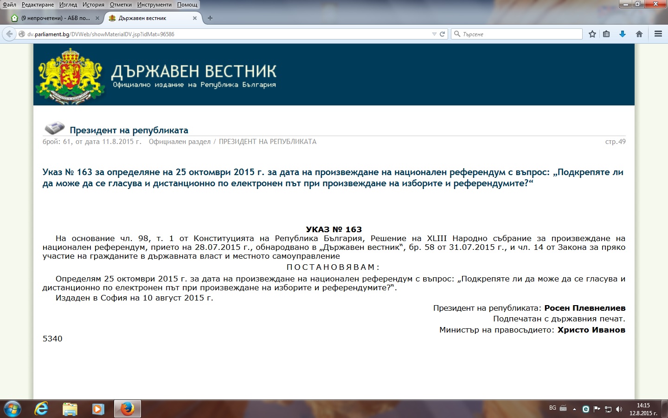Click the address bar URL field
Screen dimensions: 668x418
tap(227, 34)
